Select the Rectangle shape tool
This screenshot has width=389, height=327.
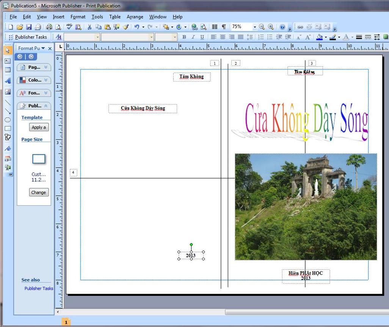[x=8, y=128]
